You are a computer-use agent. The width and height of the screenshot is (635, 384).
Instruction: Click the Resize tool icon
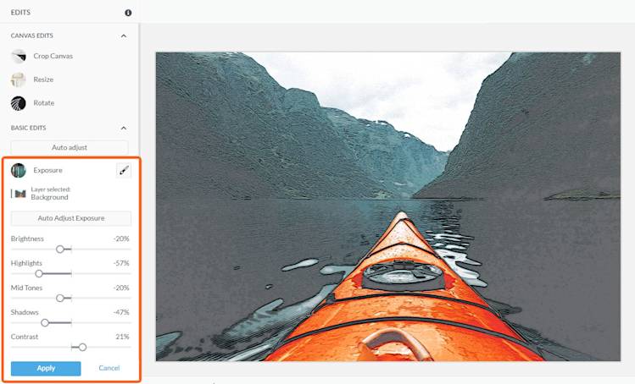18,80
